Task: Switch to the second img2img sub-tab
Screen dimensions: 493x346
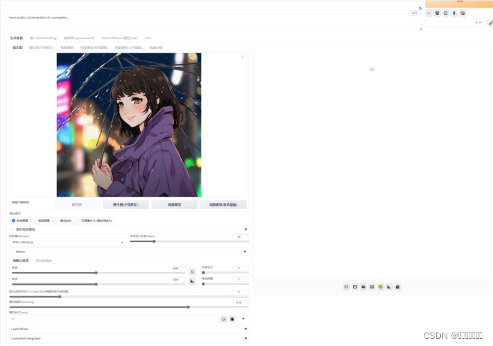Action: (x=41, y=48)
